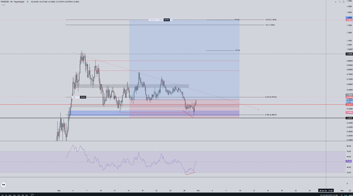Click the upper 0.618 Fibonacci level label
This screenshot has height=196, width=353.
[271, 20]
